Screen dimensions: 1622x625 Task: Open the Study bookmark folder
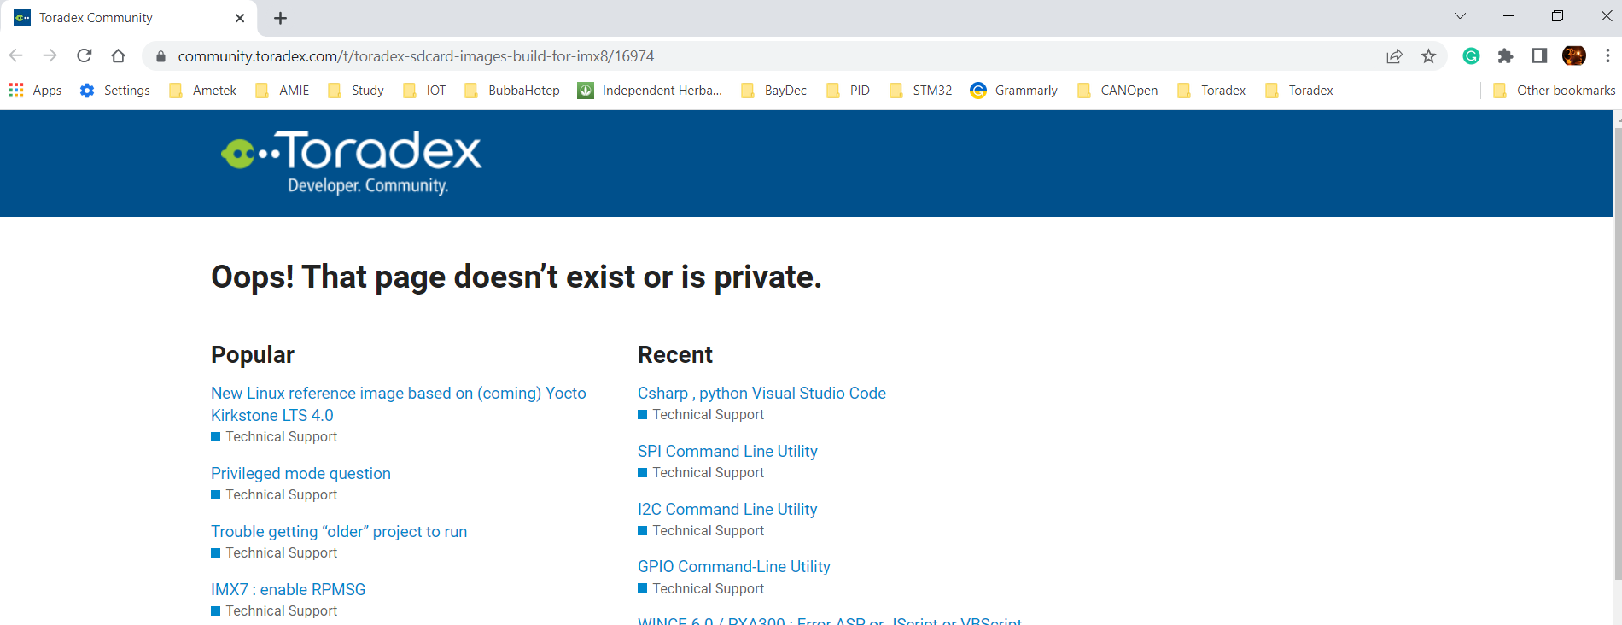click(355, 91)
